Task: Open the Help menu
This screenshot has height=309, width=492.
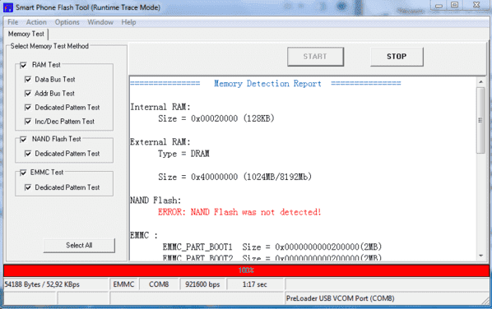Action: click(x=128, y=22)
